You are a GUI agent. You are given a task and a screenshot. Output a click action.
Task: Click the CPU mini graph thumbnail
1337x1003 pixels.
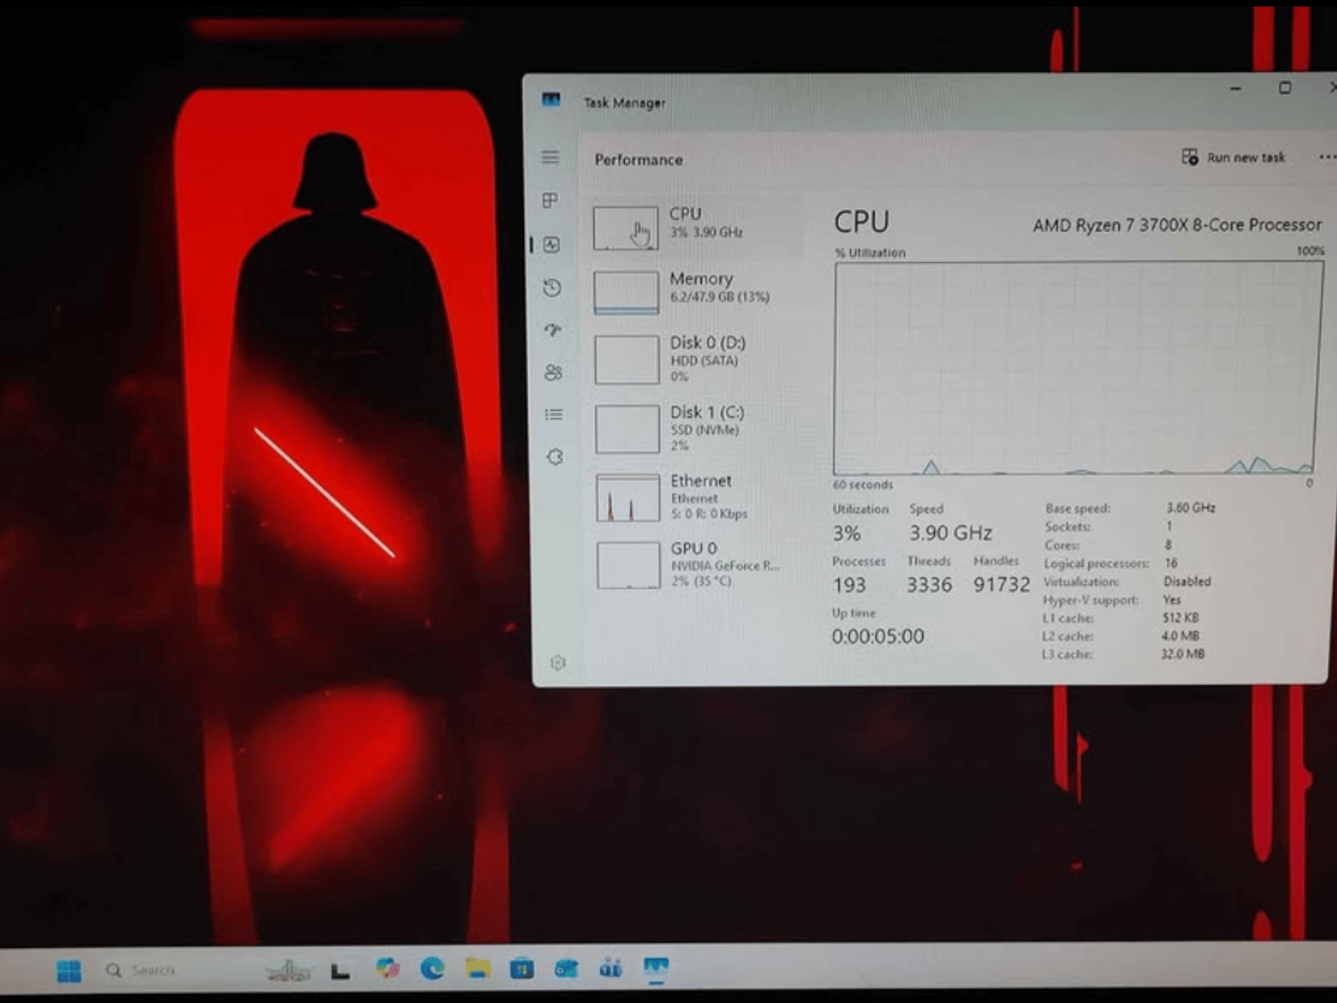625,228
